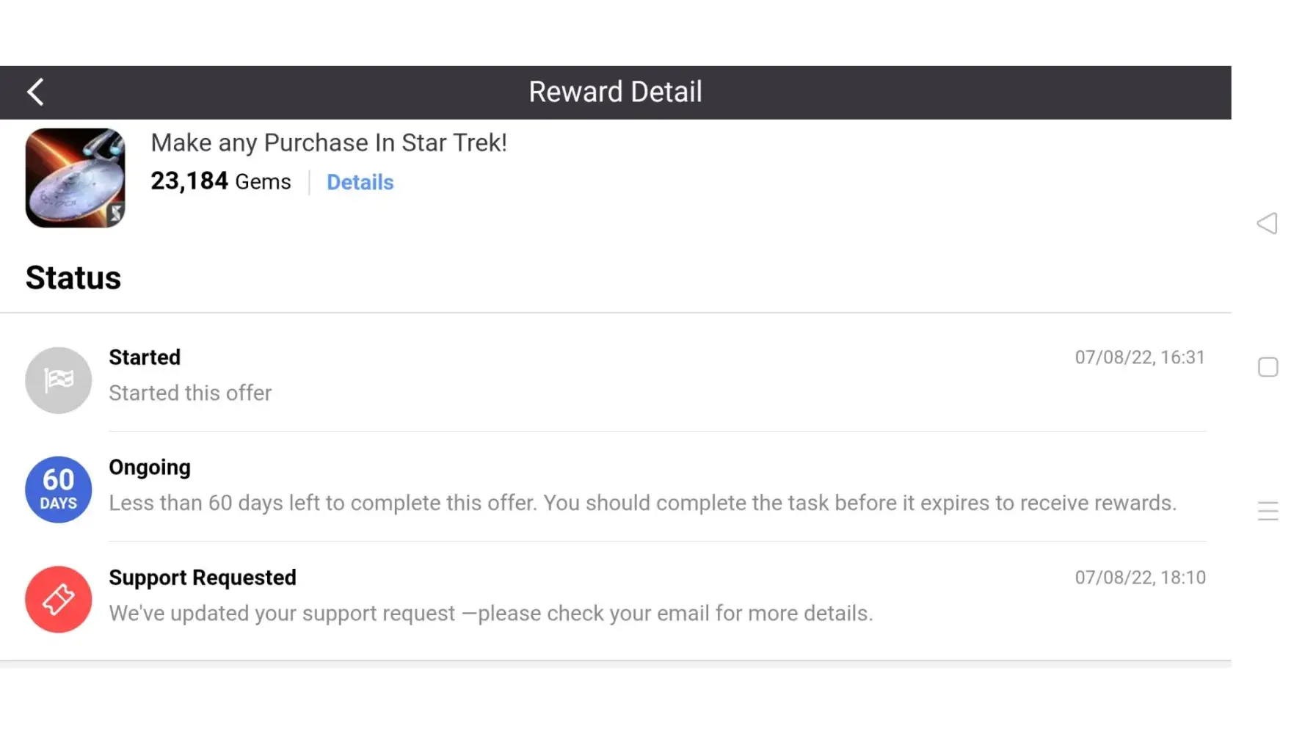This screenshot has height=734, width=1305.
Task: Click the blue 60 Days badge
Action: [x=59, y=490]
